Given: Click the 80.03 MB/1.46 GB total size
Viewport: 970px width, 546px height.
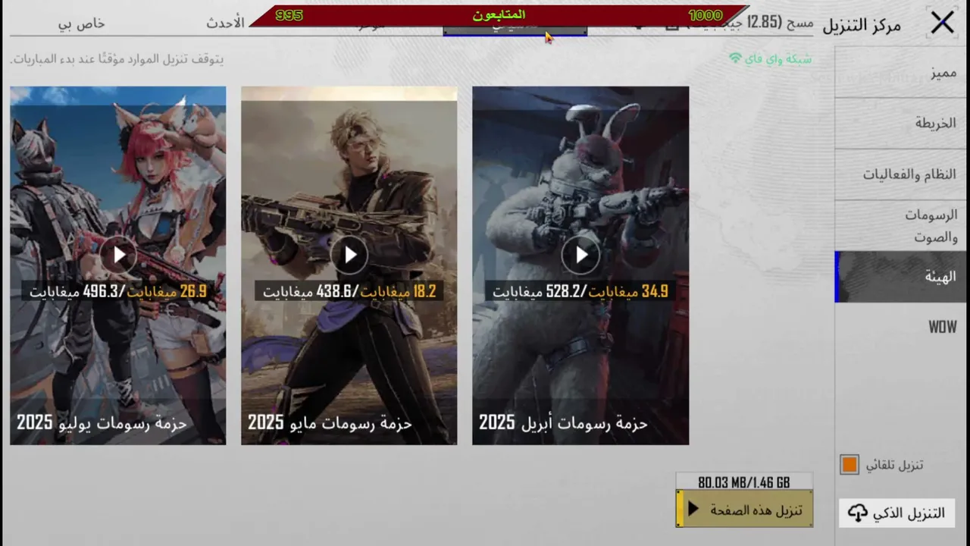Looking at the screenshot, I should (x=744, y=482).
